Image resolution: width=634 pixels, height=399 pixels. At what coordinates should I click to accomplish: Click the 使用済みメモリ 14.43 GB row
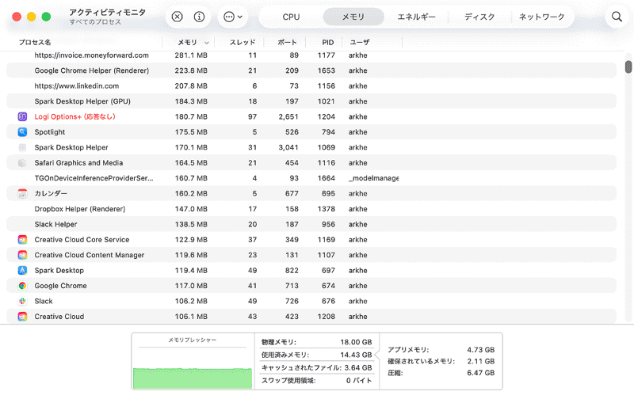[x=316, y=355]
